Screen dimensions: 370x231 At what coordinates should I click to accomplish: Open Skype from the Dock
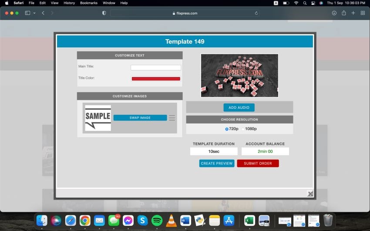click(x=142, y=221)
